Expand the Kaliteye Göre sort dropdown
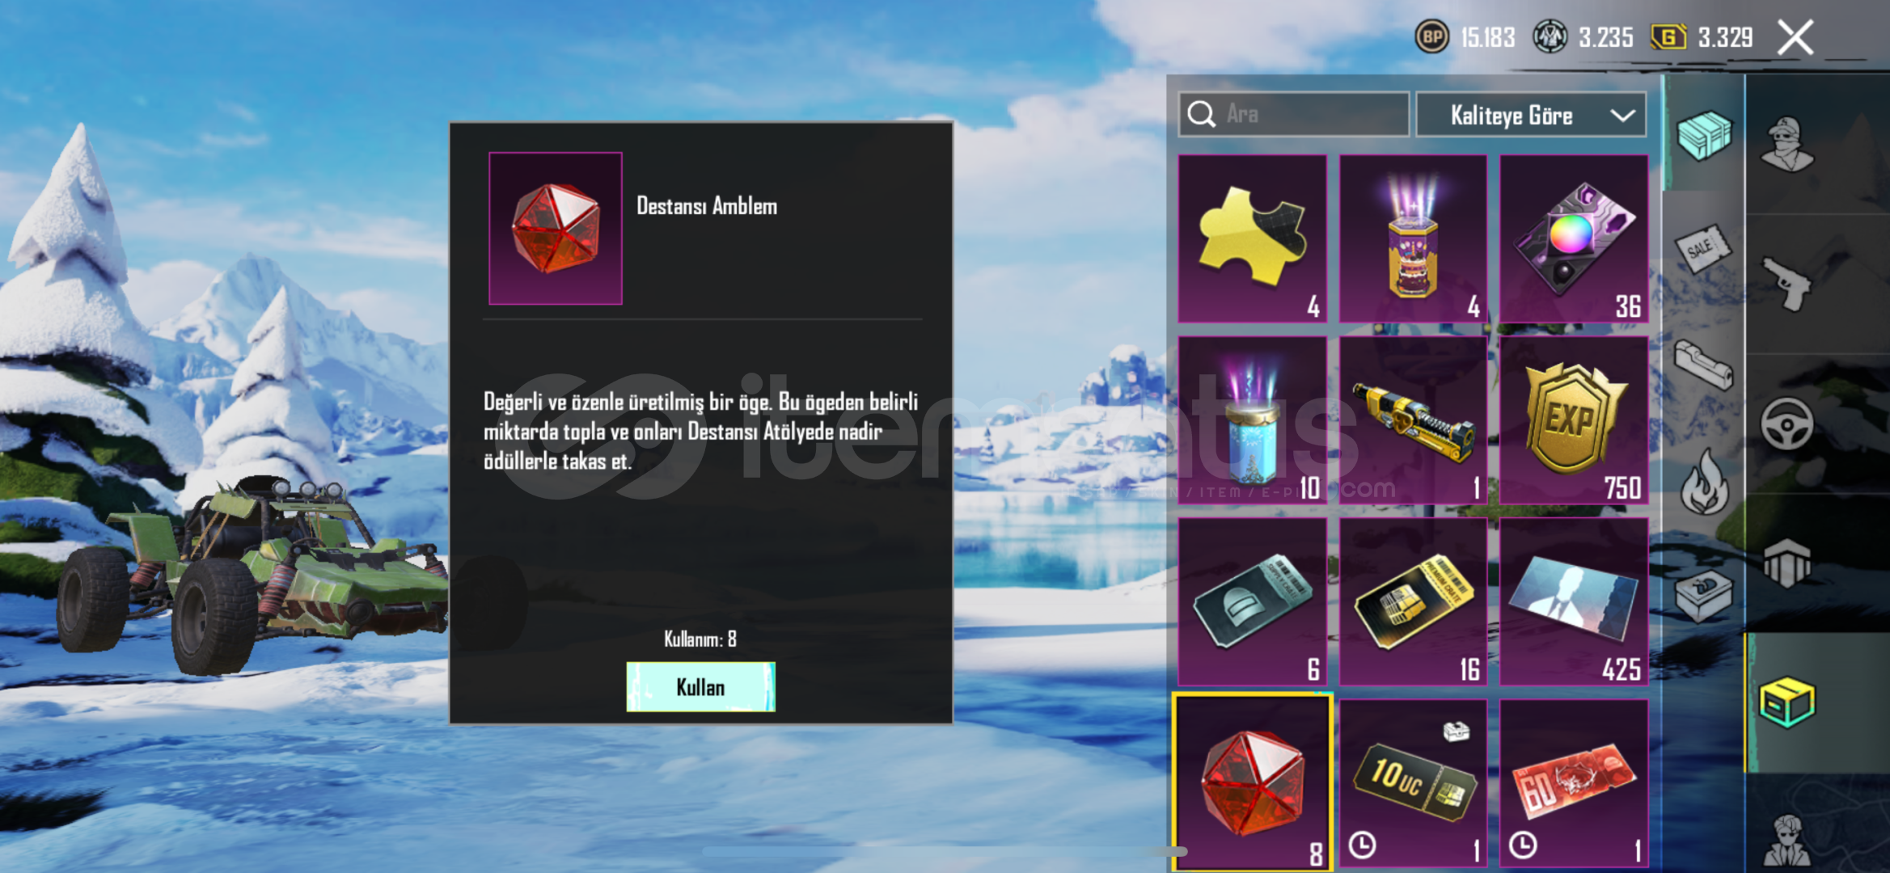This screenshot has width=1890, height=873. coord(1531,115)
